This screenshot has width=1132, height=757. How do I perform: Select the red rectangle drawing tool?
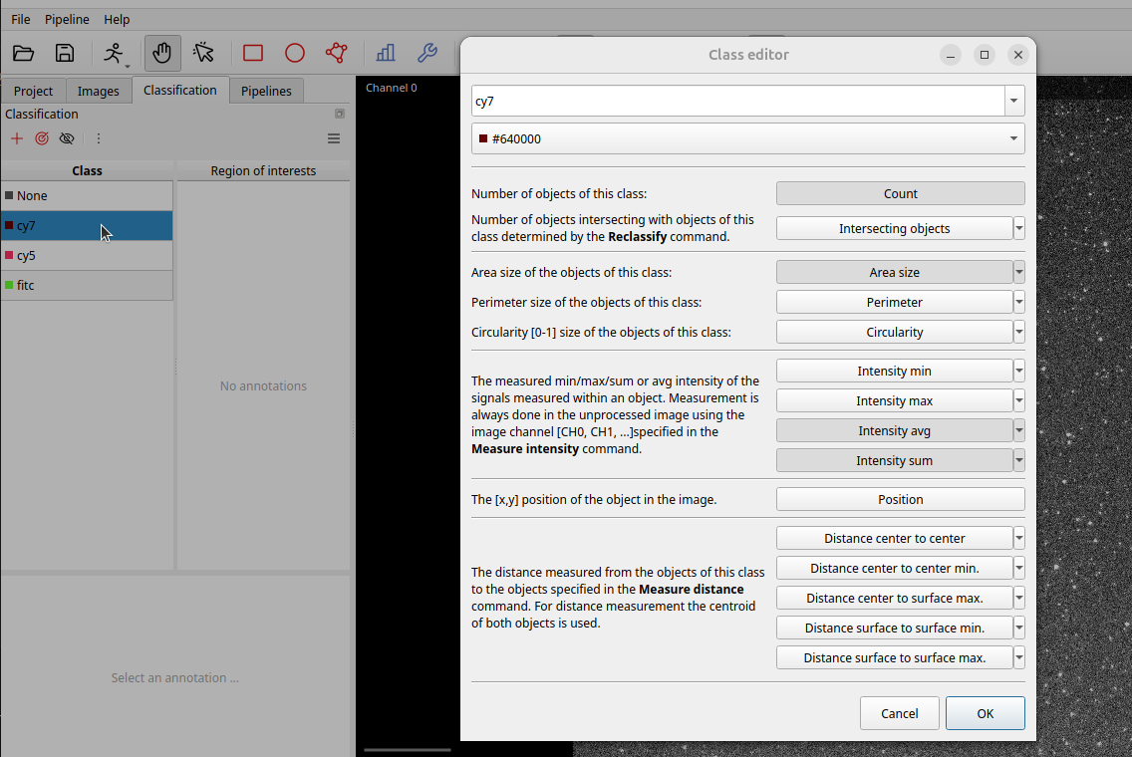tap(253, 53)
